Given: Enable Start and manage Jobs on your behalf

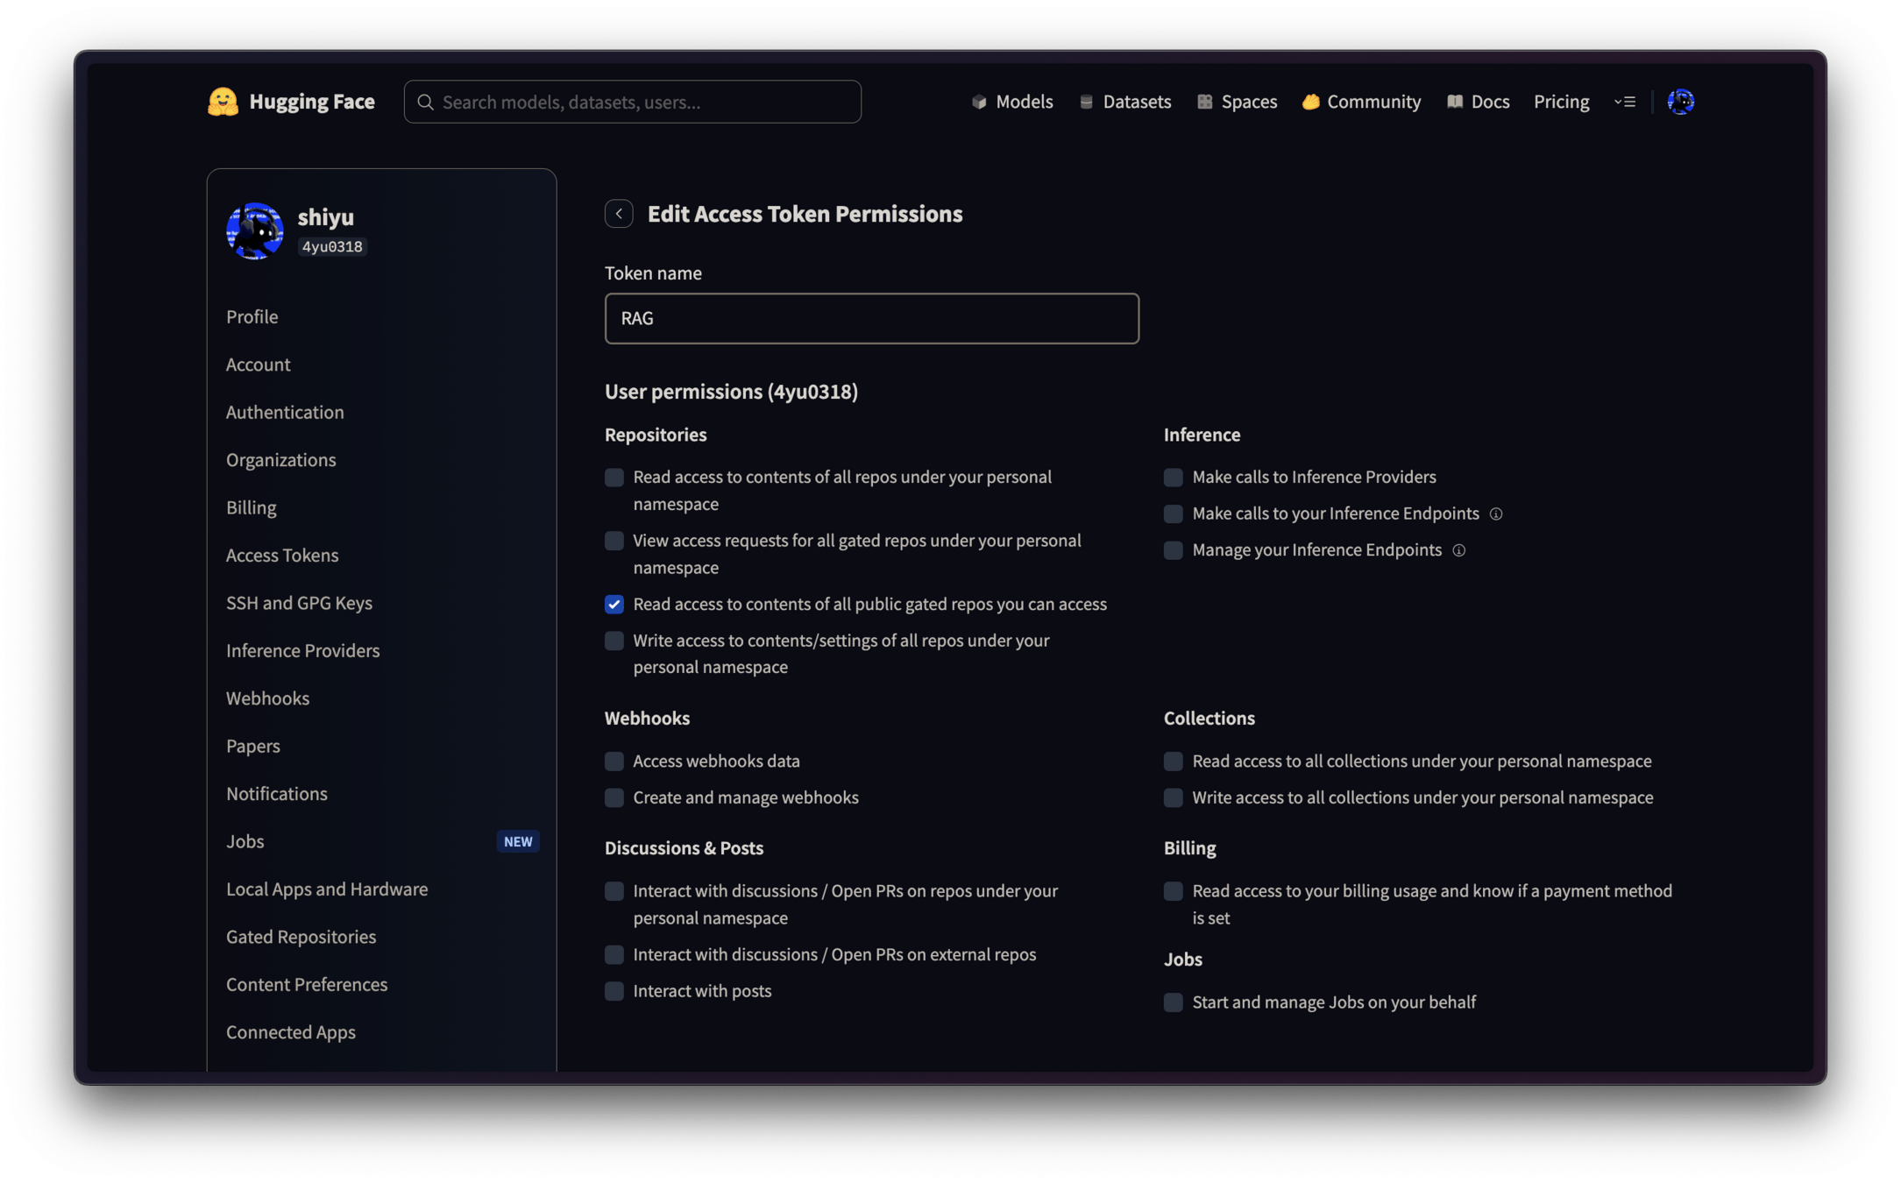Looking at the screenshot, I should (x=1173, y=1002).
